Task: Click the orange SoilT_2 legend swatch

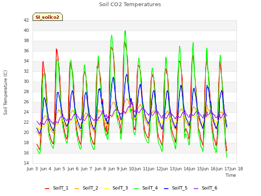Action: coord(77,189)
